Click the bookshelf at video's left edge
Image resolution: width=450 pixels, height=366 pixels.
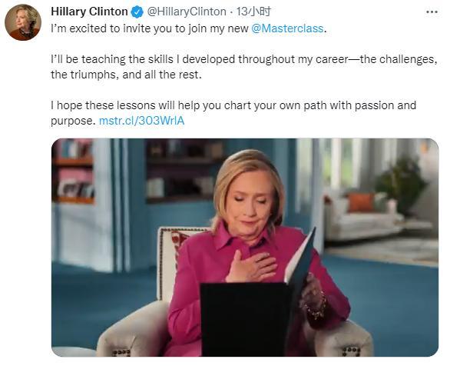[x=73, y=171]
